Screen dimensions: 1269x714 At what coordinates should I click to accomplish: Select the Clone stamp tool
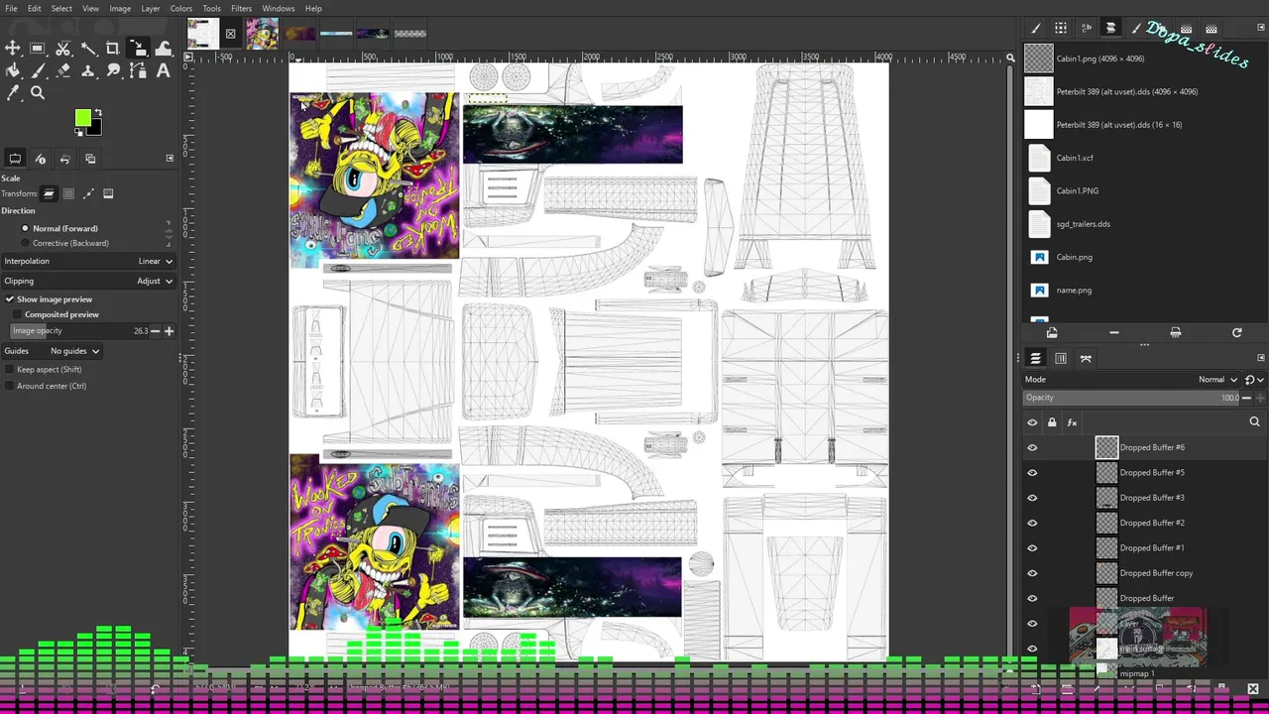88,70
